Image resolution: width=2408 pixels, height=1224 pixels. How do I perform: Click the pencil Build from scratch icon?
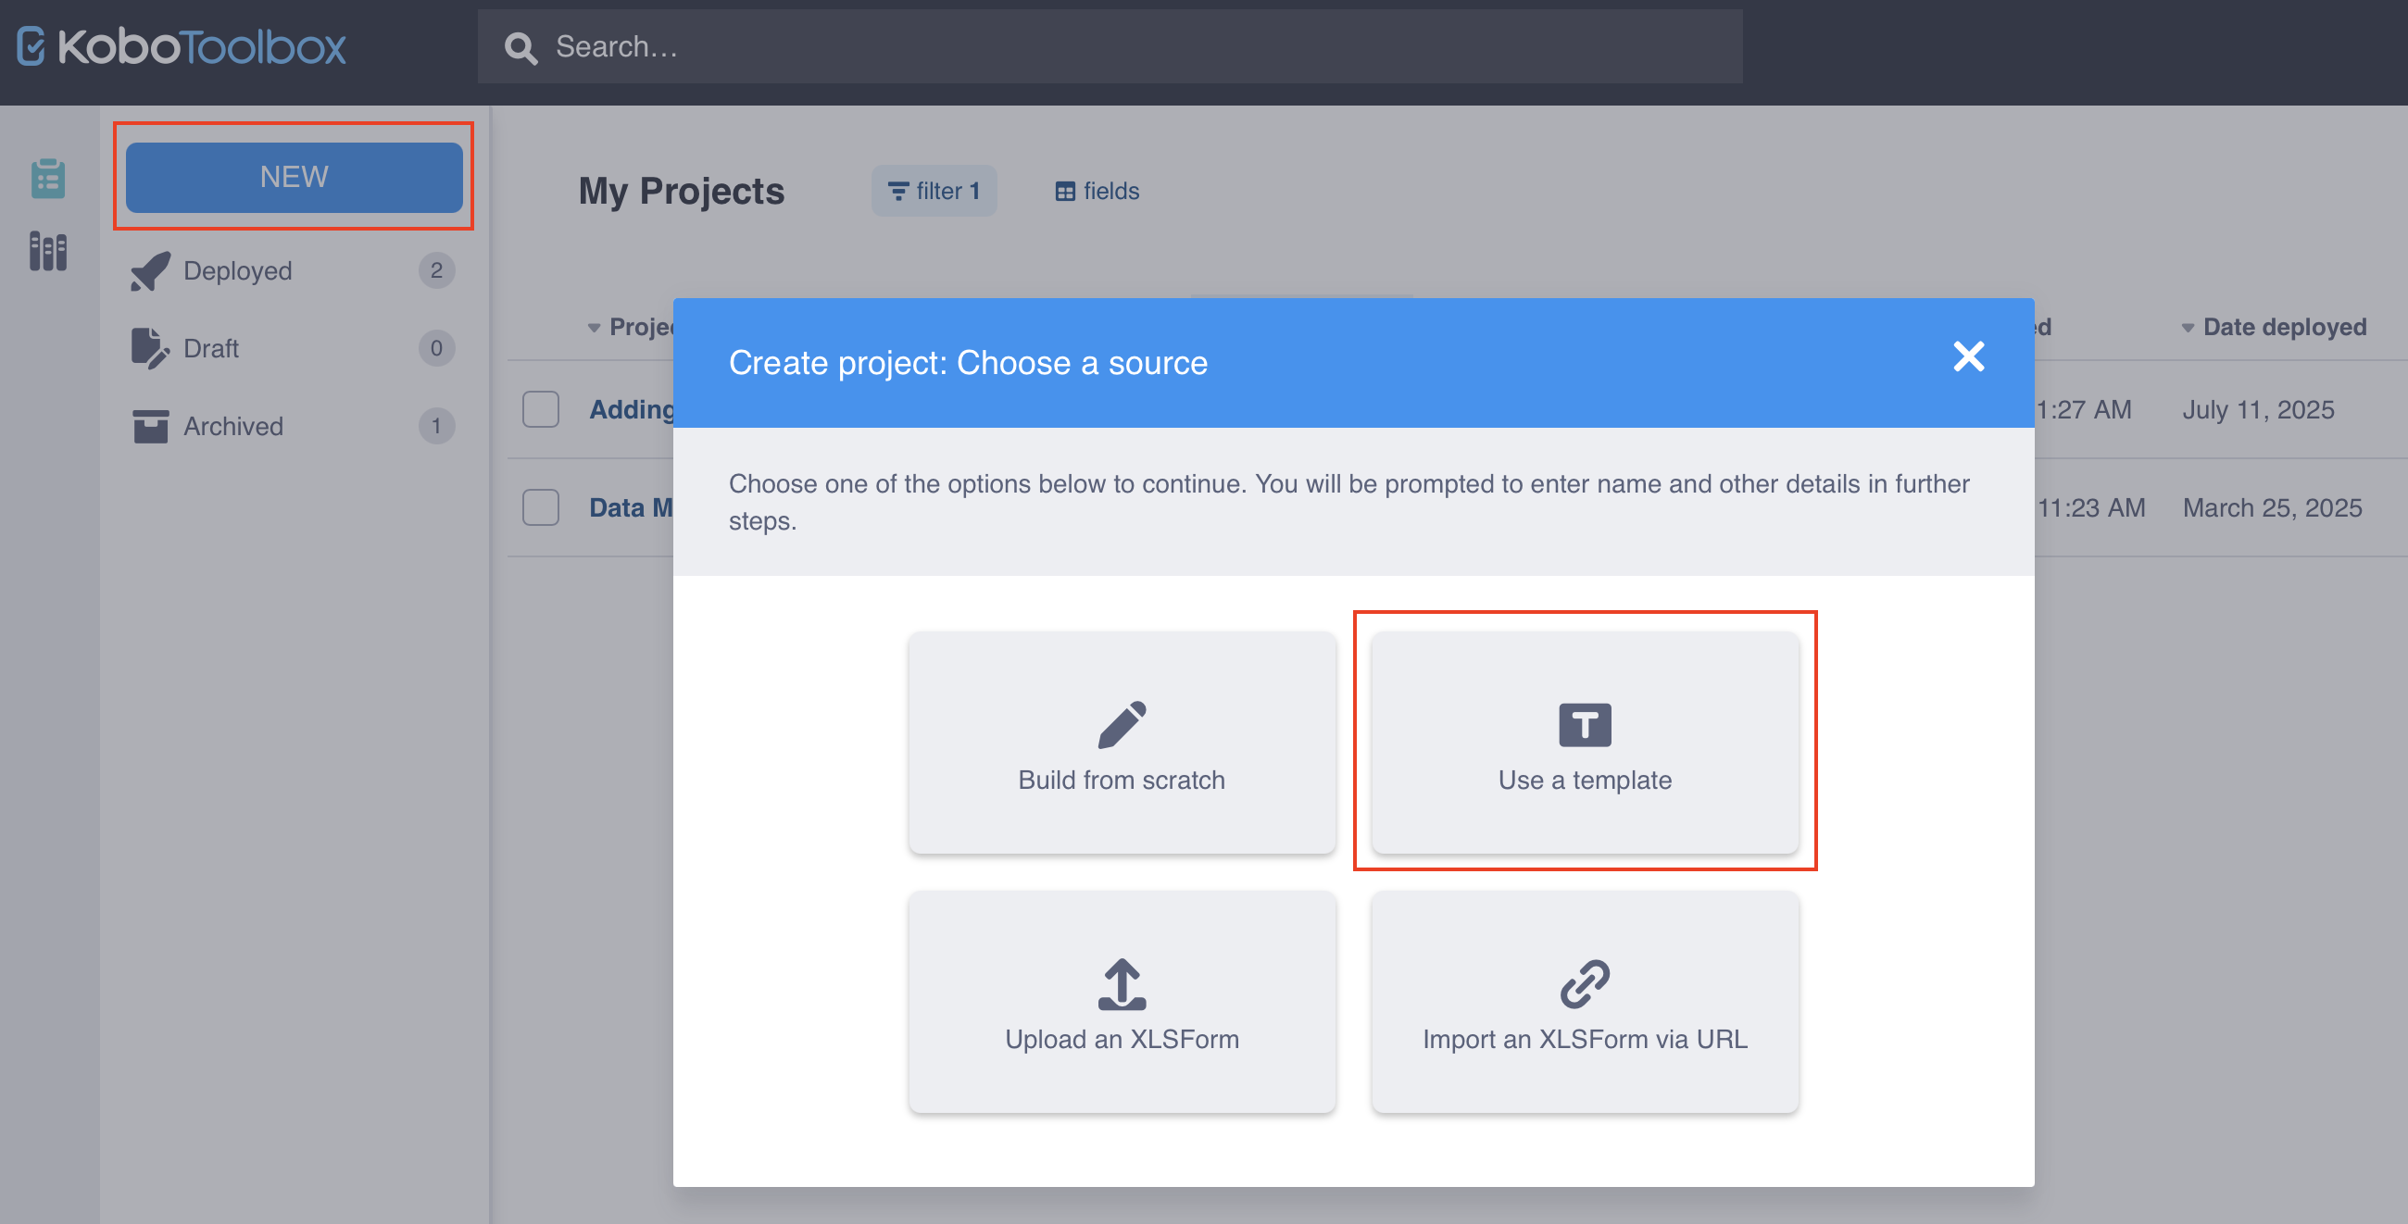click(1121, 724)
